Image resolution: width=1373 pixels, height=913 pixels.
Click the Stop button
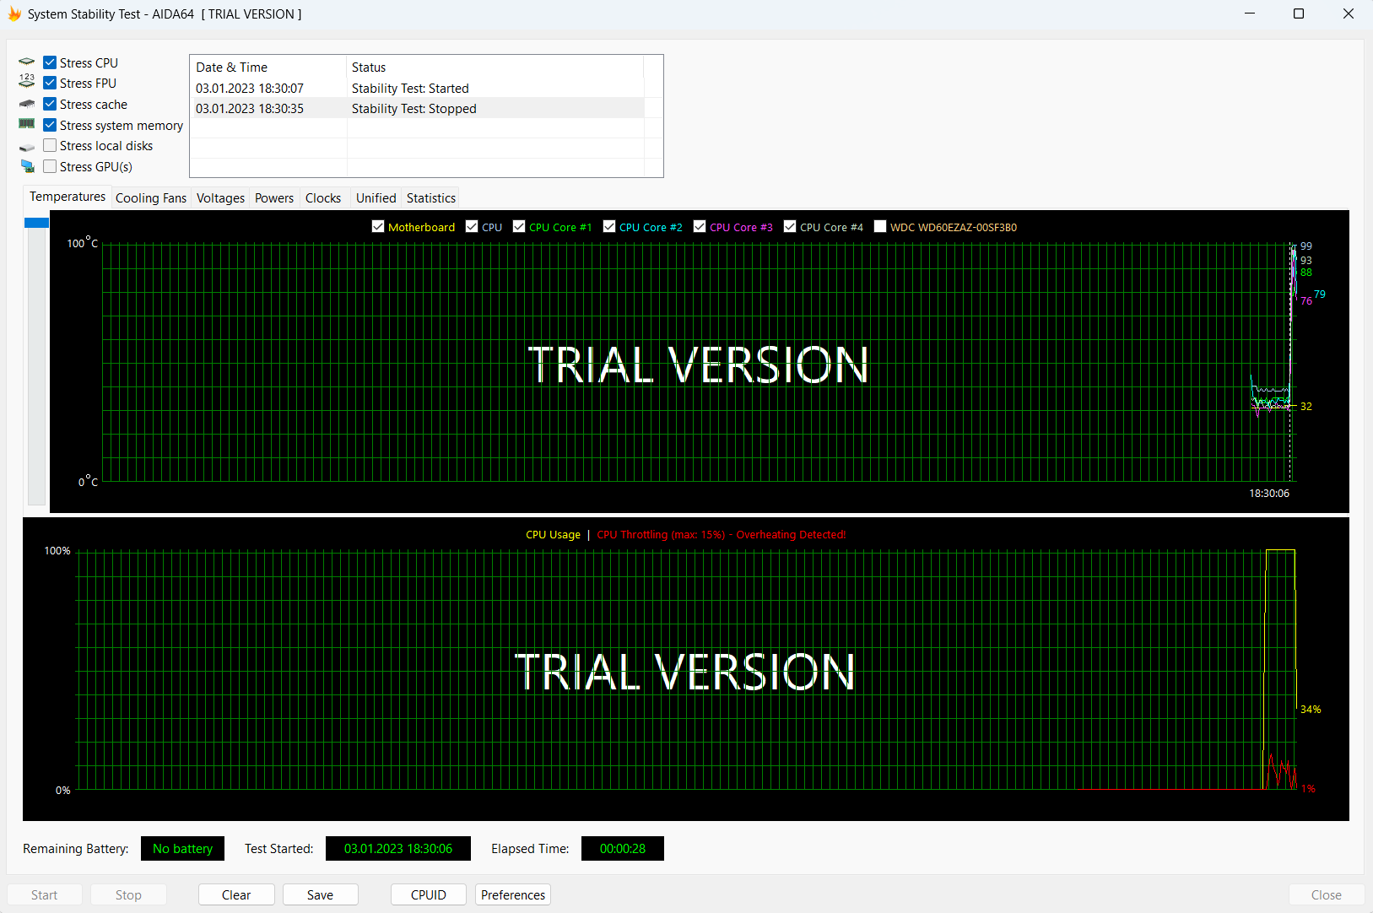[x=128, y=894]
